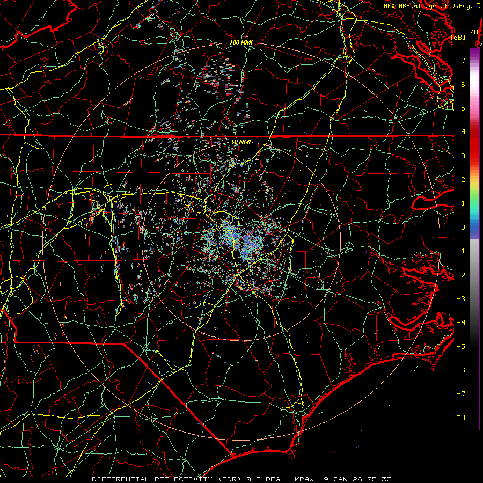The width and height of the screenshot is (483, 483).
Task: Click the "05:37" timestamp in the caption
Action: [x=380, y=479]
